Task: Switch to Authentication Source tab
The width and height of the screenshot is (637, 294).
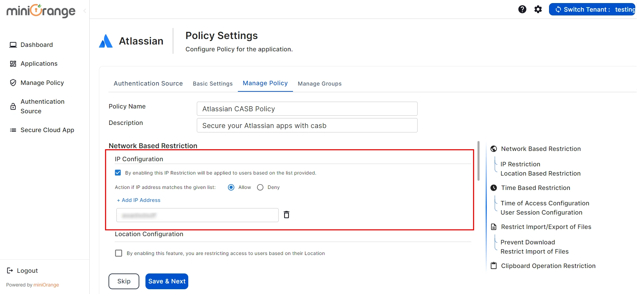Action: pyautogui.click(x=148, y=84)
